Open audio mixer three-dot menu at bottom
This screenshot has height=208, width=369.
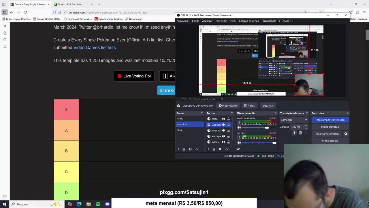click(x=245, y=149)
